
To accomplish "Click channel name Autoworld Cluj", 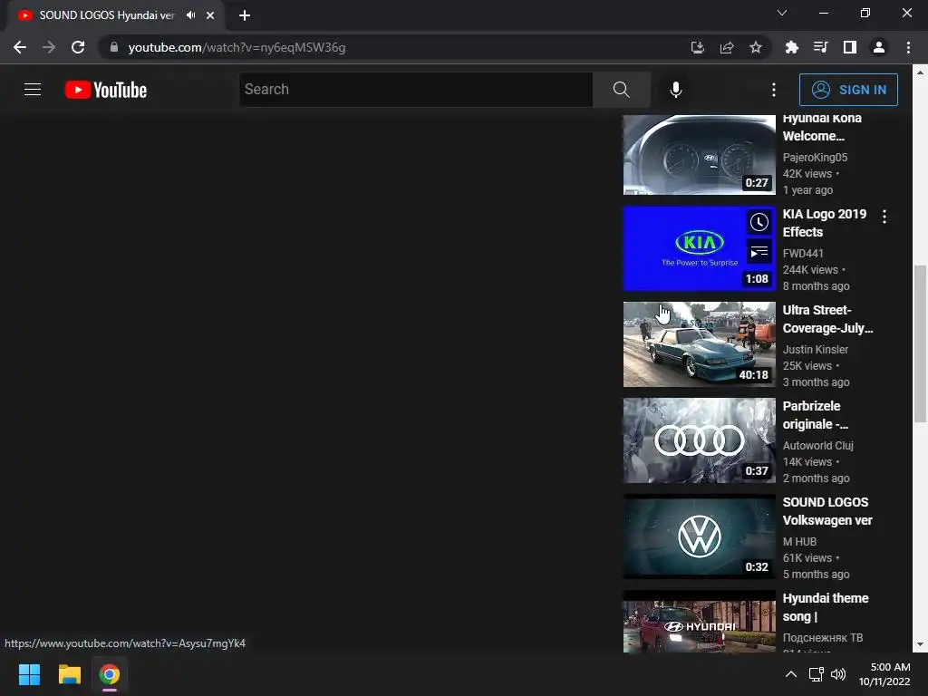I will tap(818, 446).
